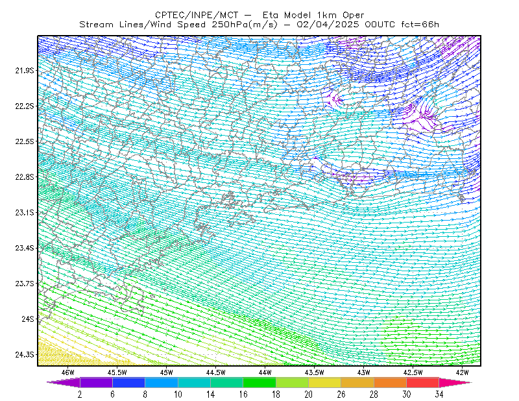Pick the cyan 10–14 colorbar segment
Viewport: 519px width, 401px height.
[x=194, y=382]
